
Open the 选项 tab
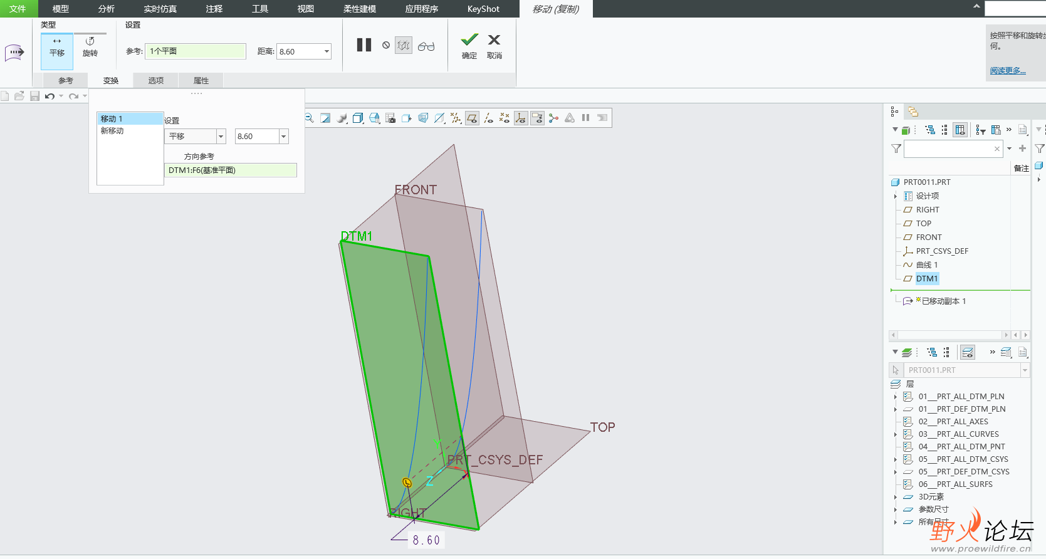(156, 80)
